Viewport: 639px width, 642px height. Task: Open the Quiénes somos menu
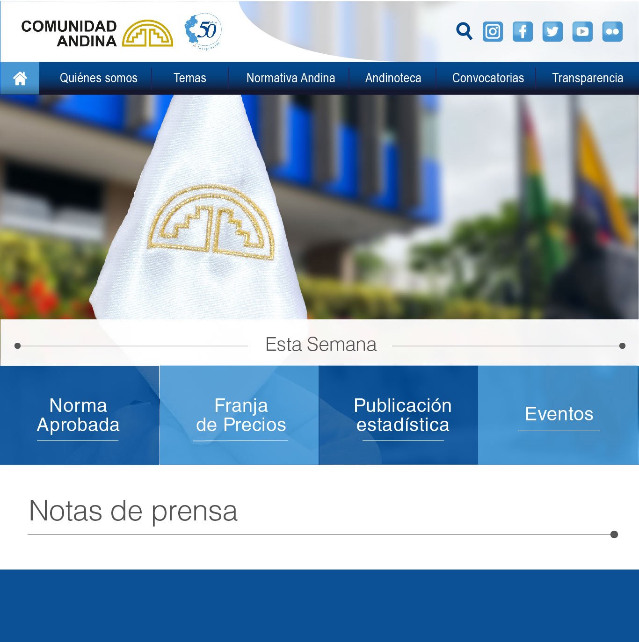[99, 78]
